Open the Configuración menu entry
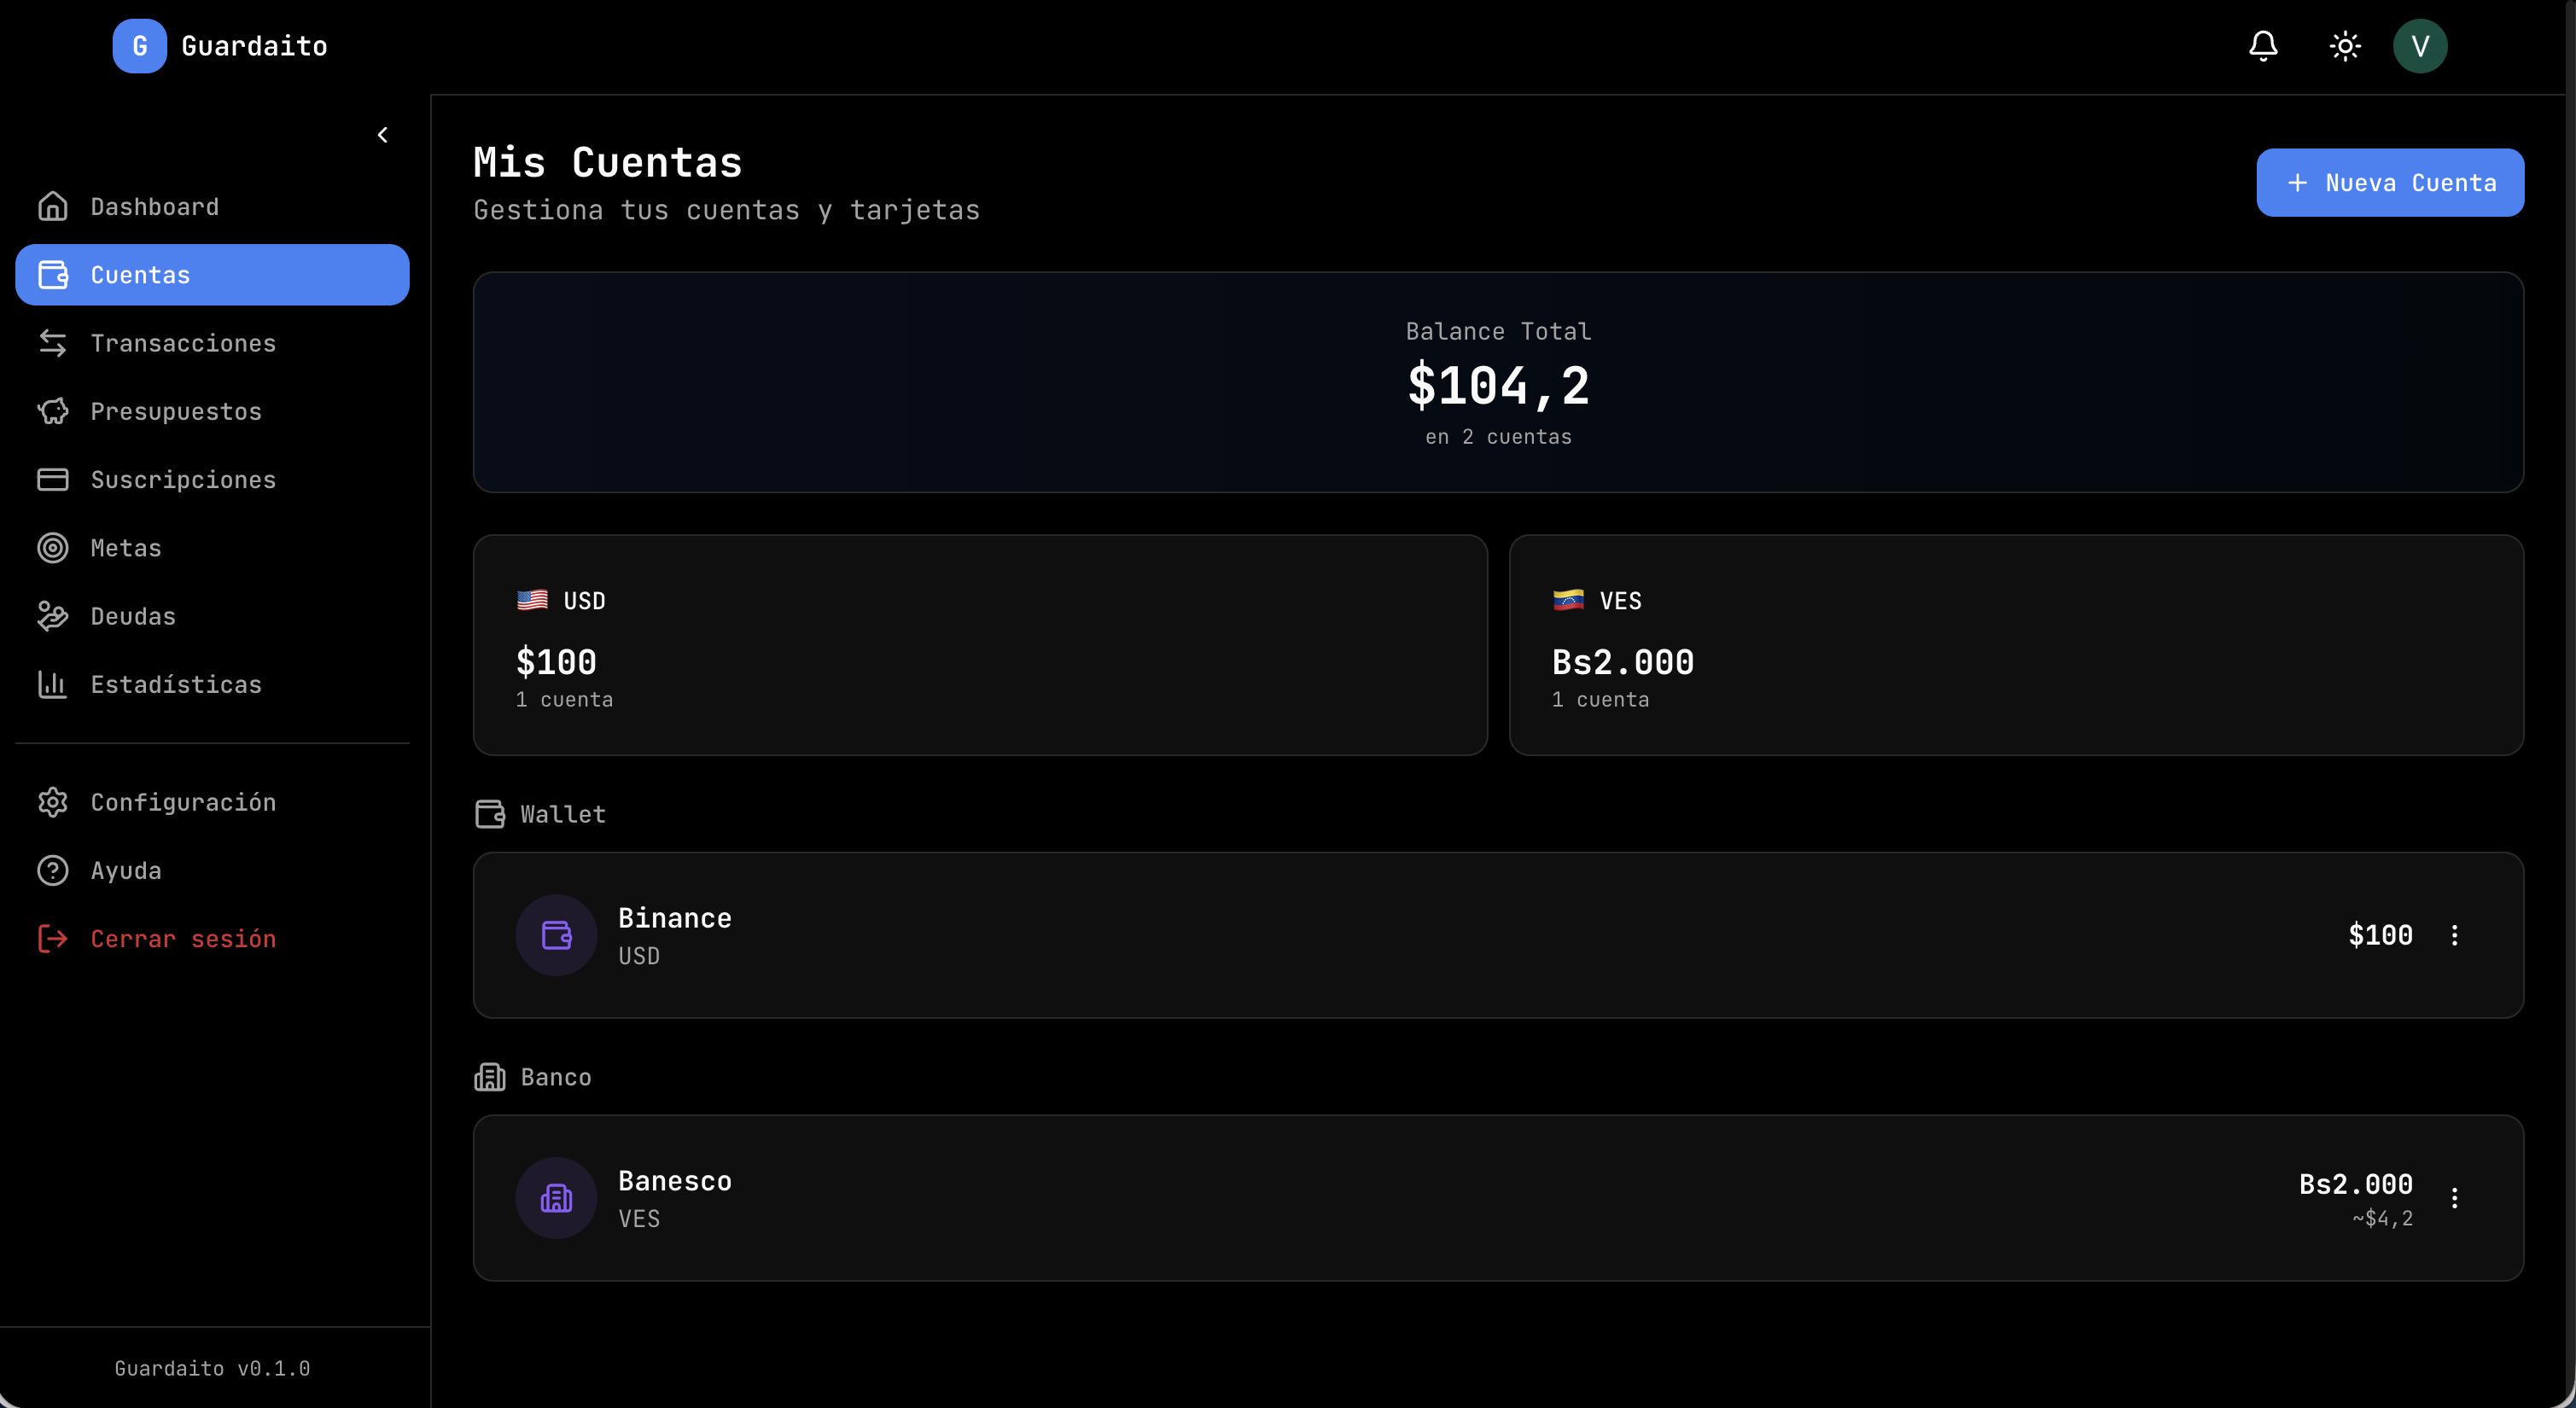 tap(184, 801)
